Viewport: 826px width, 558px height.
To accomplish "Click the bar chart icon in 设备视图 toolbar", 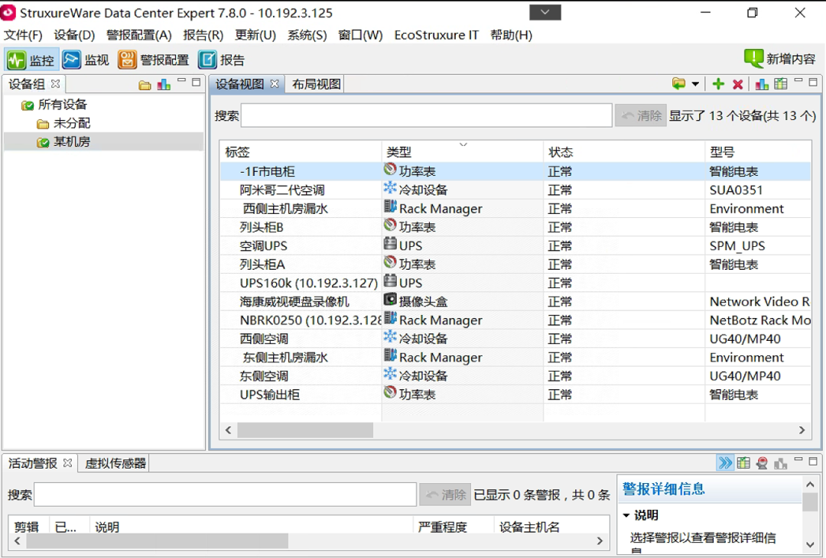I will tap(762, 84).
